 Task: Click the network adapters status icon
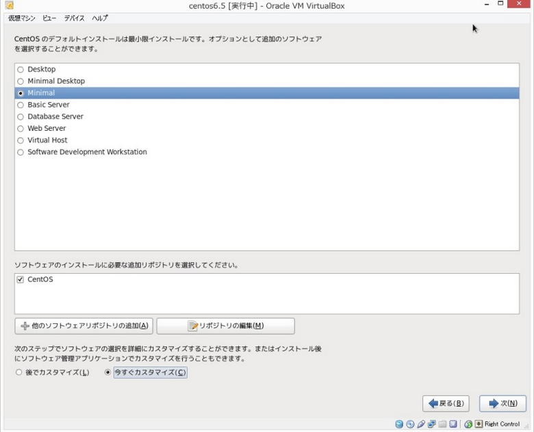click(431, 424)
